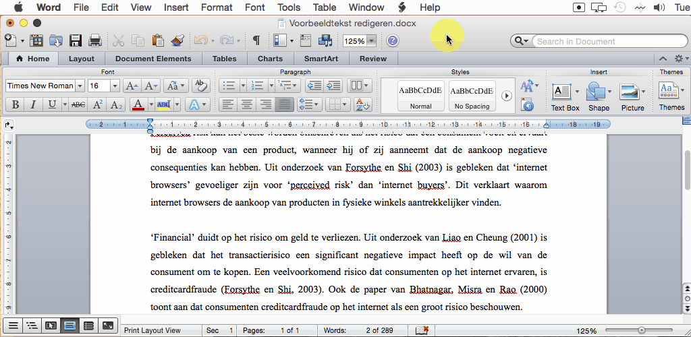
Task: Click the Save floppy disk icon
Action: pyautogui.click(x=76, y=40)
